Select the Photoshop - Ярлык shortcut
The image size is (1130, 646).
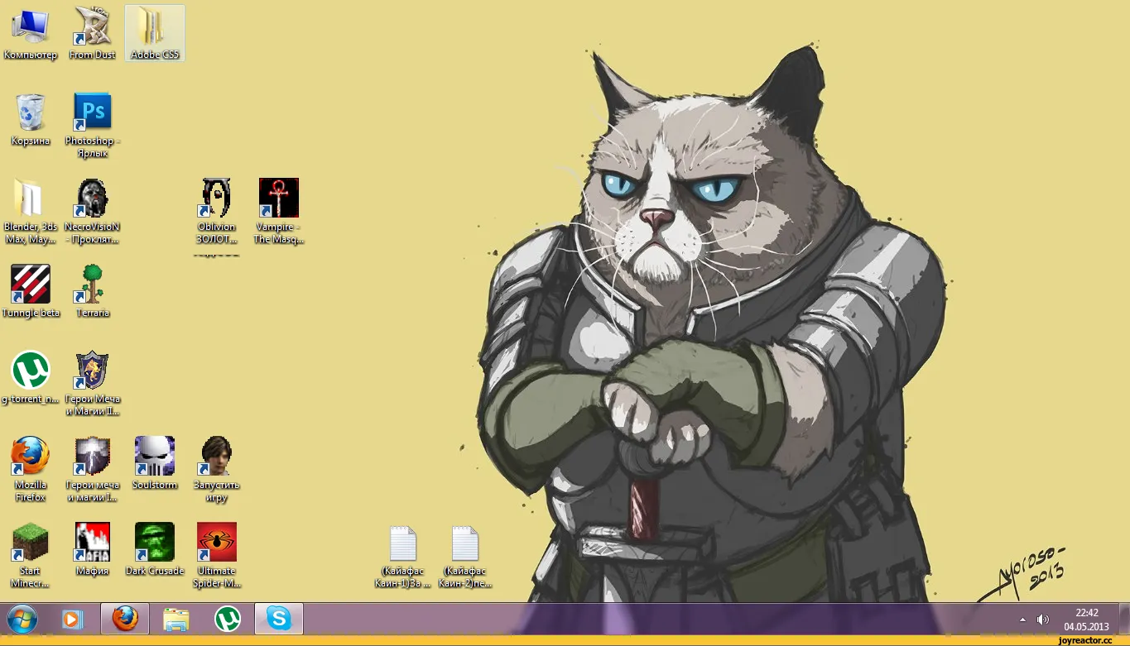coord(93,125)
